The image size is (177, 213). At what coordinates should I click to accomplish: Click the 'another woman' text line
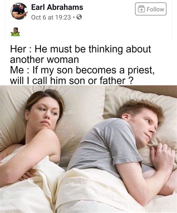tap(44, 60)
